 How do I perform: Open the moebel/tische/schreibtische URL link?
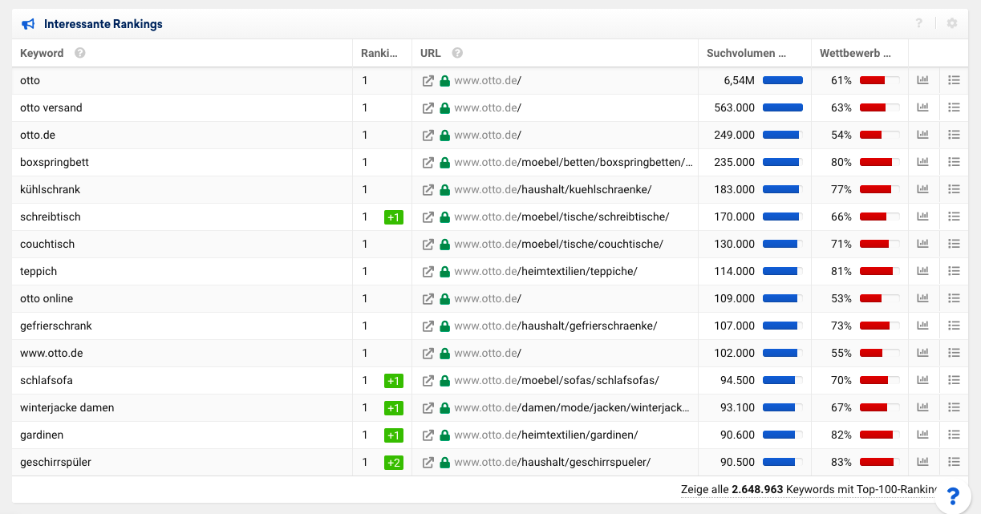click(x=561, y=217)
